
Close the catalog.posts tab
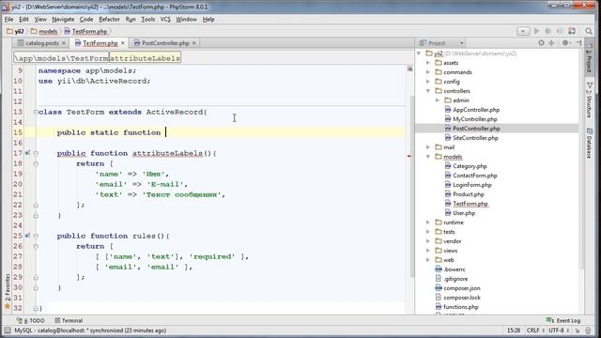[64, 43]
